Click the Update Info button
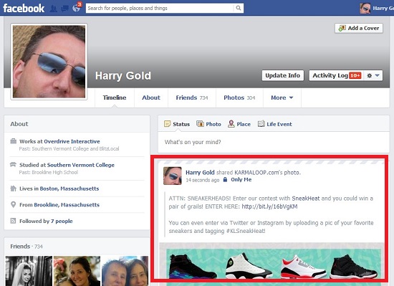This screenshot has height=286, width=394. (x=283, y=75)
